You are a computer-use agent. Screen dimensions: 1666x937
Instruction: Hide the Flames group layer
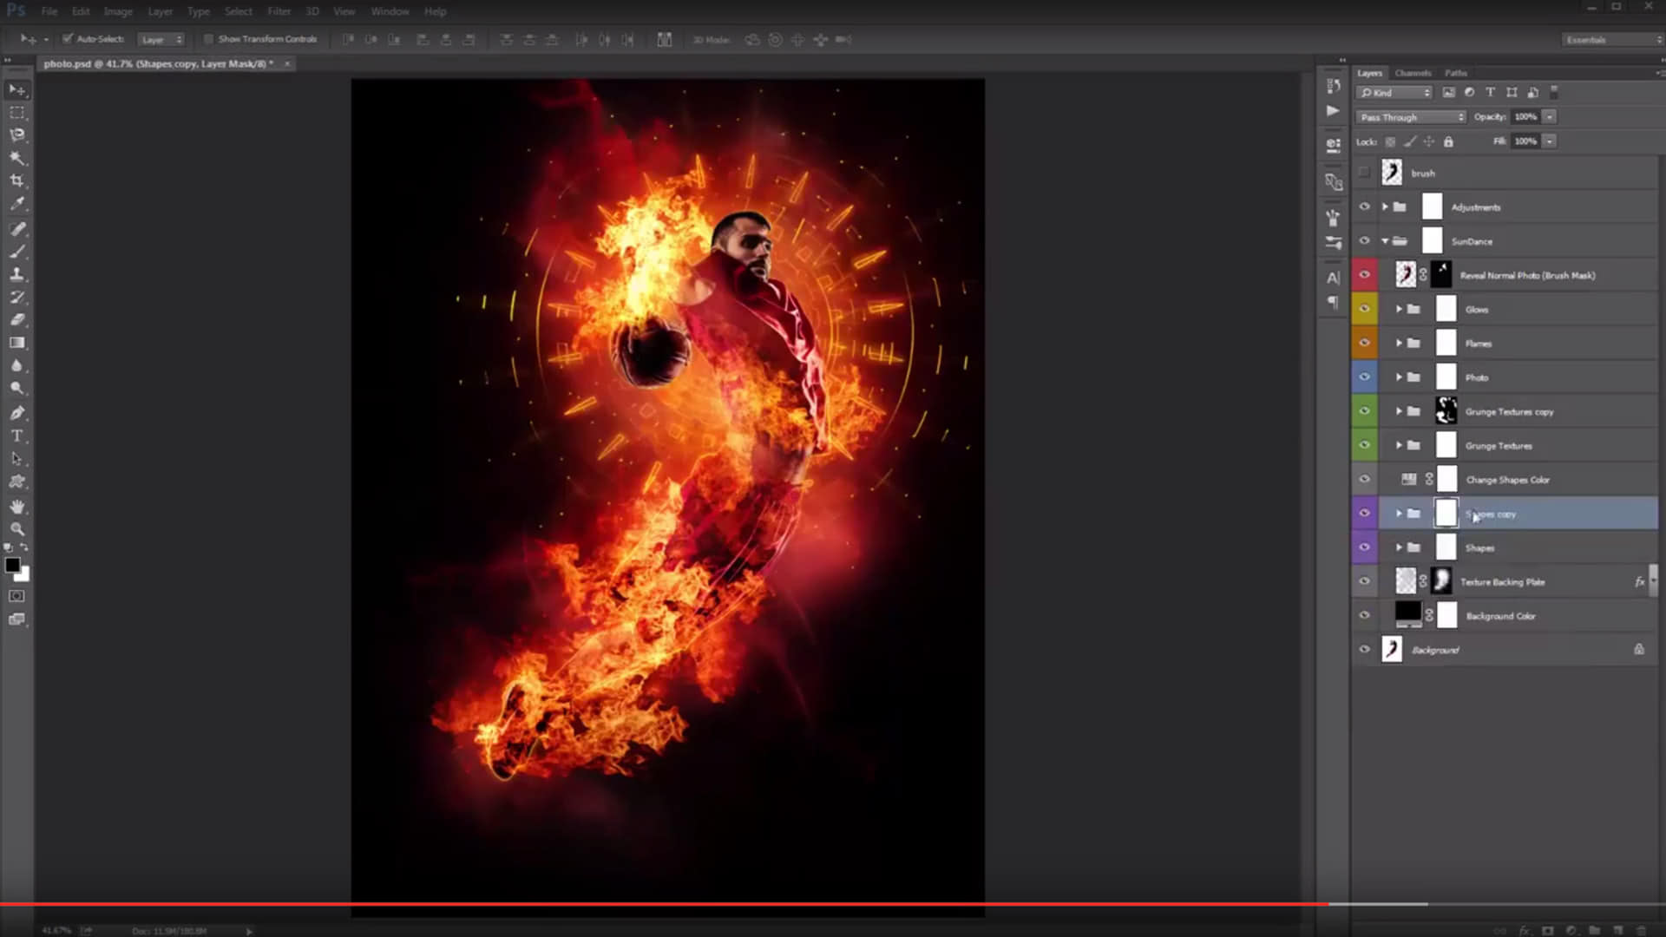coord(1364,343)
